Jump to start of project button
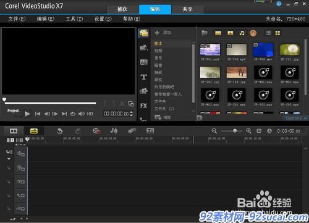 [x=38, y=114]
